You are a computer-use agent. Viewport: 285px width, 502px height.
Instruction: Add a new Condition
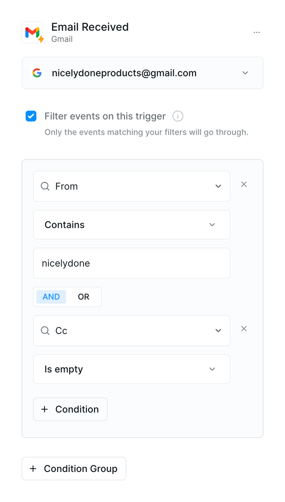[70, 409]
